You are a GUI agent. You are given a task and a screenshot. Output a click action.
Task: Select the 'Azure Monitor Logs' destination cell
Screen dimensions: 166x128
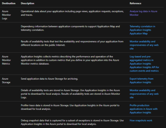tap(6, 15)
